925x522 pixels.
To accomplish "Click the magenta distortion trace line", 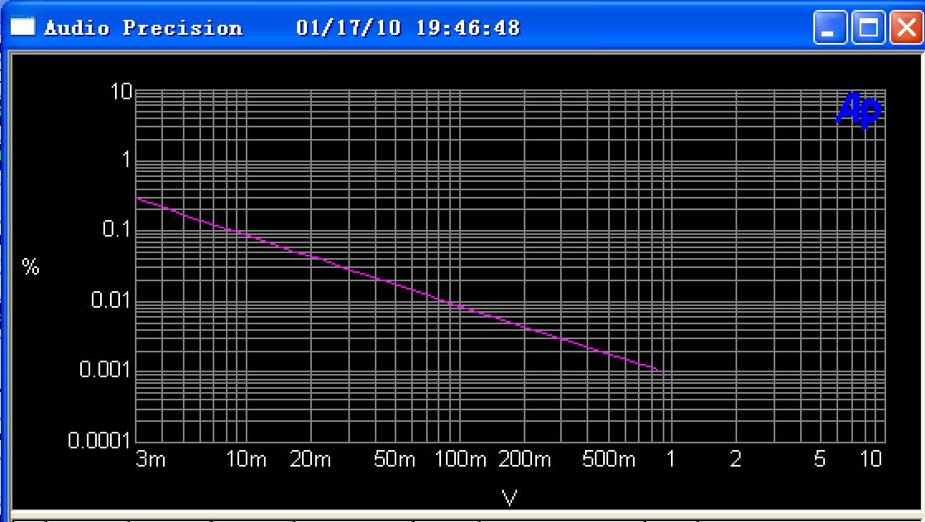I will [396, 284].
